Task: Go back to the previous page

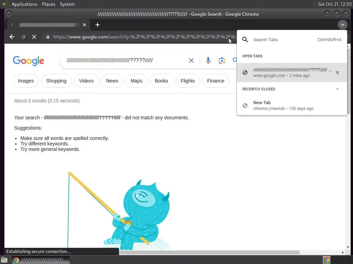Action: tap(12, 37)
